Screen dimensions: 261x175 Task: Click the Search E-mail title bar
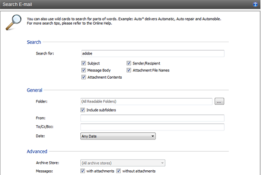tap(130, 4)
